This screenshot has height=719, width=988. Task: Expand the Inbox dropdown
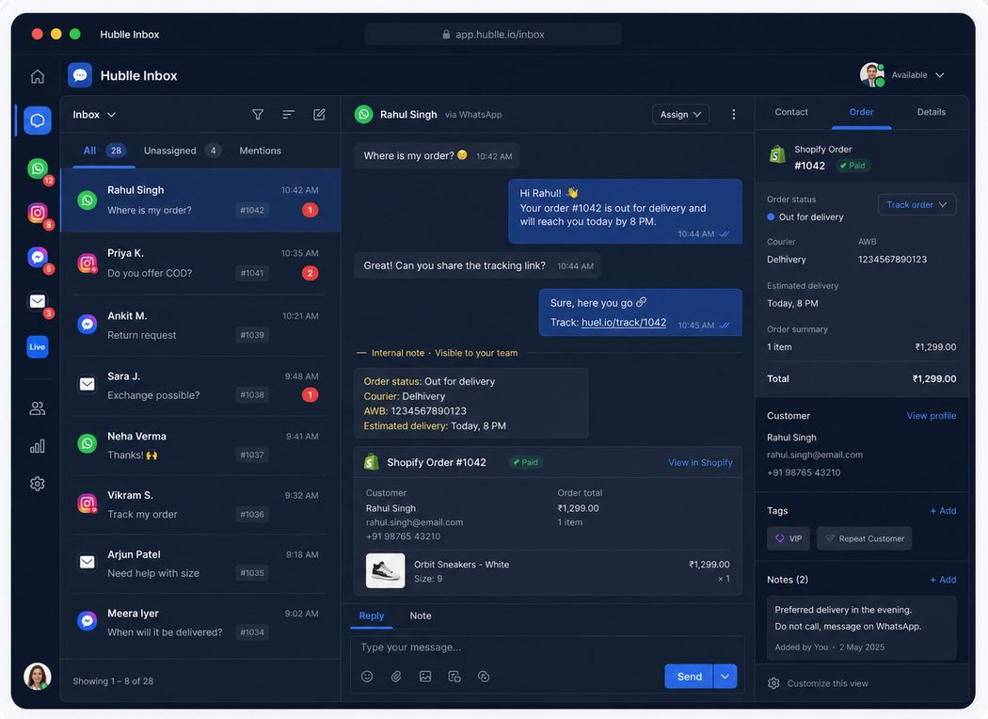point(94,115)
